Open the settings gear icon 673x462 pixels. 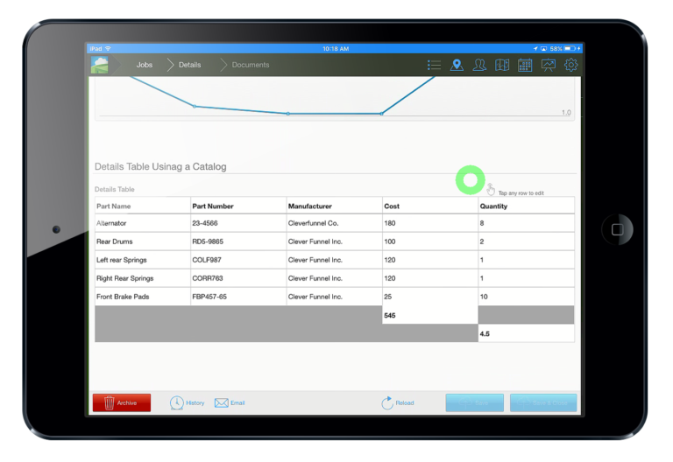coord(570,65)
